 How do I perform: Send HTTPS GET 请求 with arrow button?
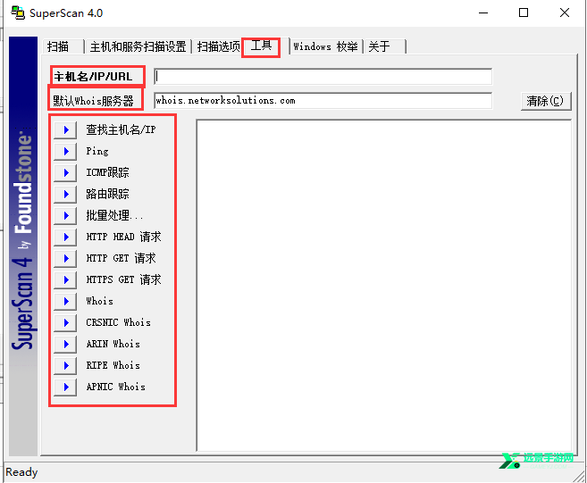[x=65, y=279]
